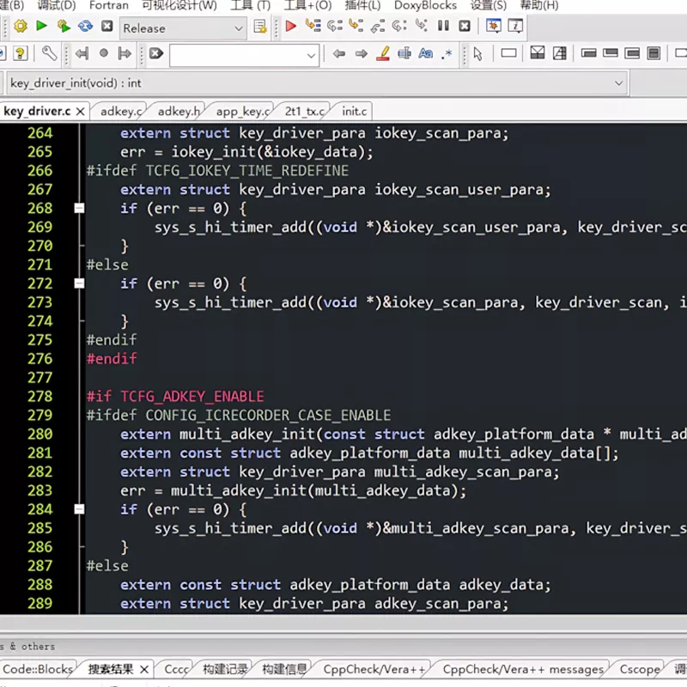Click the Build and Run icon
This screenshot has height=687, width=687.
[64, 27]
